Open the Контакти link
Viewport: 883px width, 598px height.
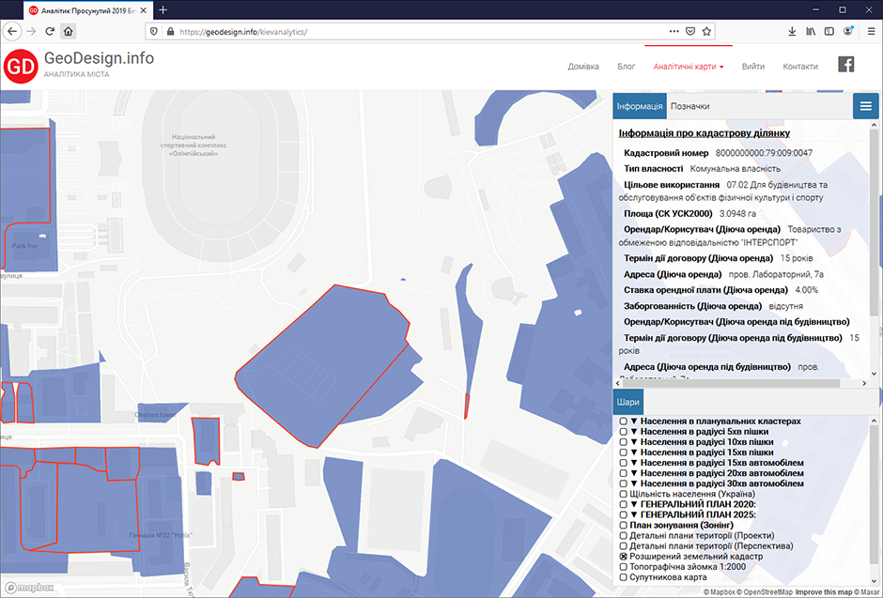(x=799, y=67)
